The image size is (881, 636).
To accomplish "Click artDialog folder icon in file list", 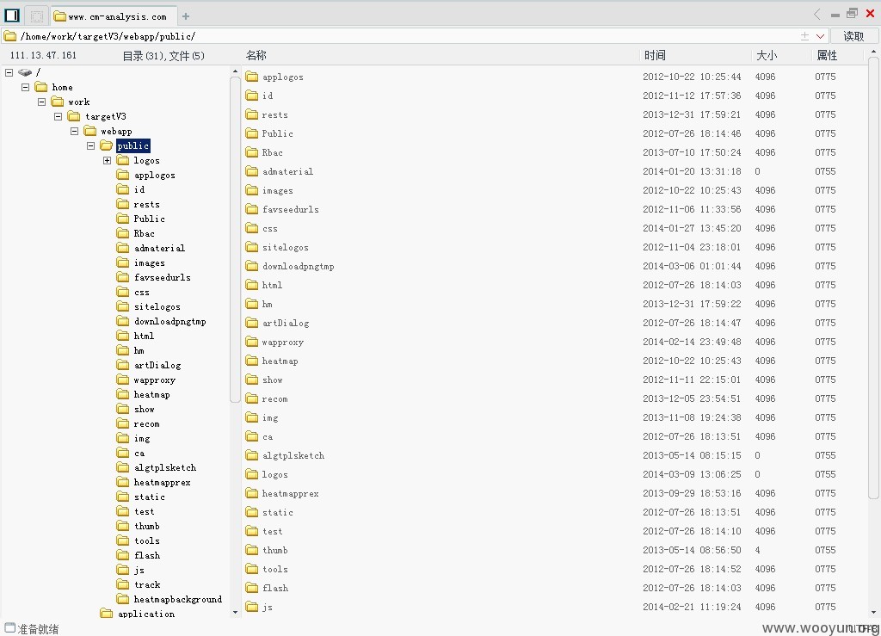I will click(x=252, y=323).
